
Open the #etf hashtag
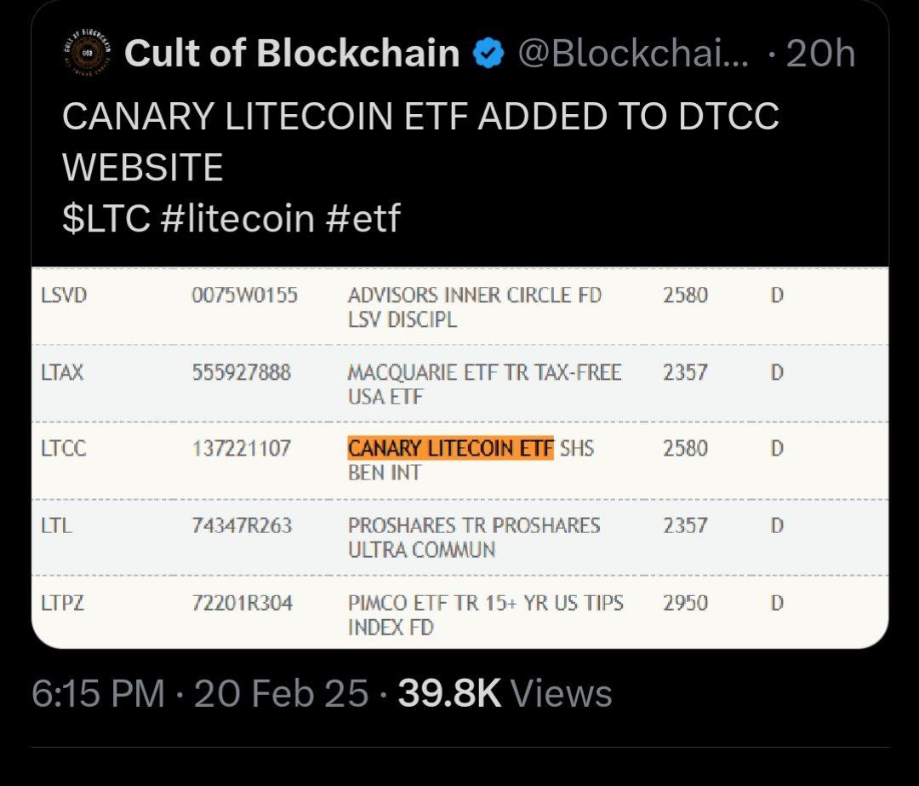tap(363, 219)
